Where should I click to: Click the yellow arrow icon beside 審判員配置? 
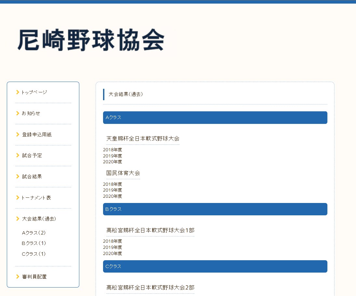point(18,276)
